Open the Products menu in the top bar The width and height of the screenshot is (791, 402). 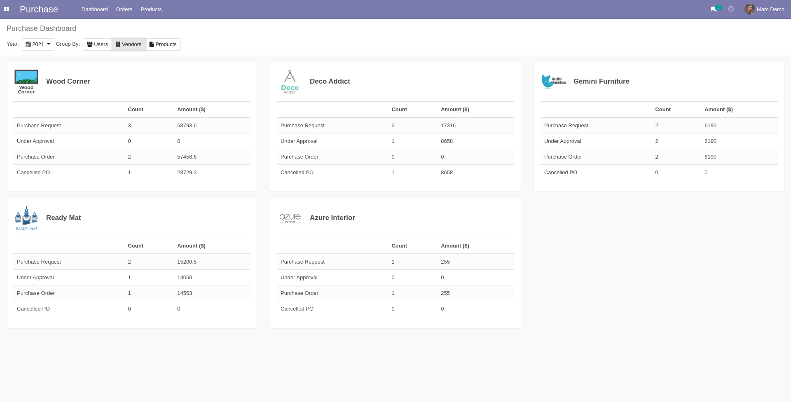[x=151, y=9]
